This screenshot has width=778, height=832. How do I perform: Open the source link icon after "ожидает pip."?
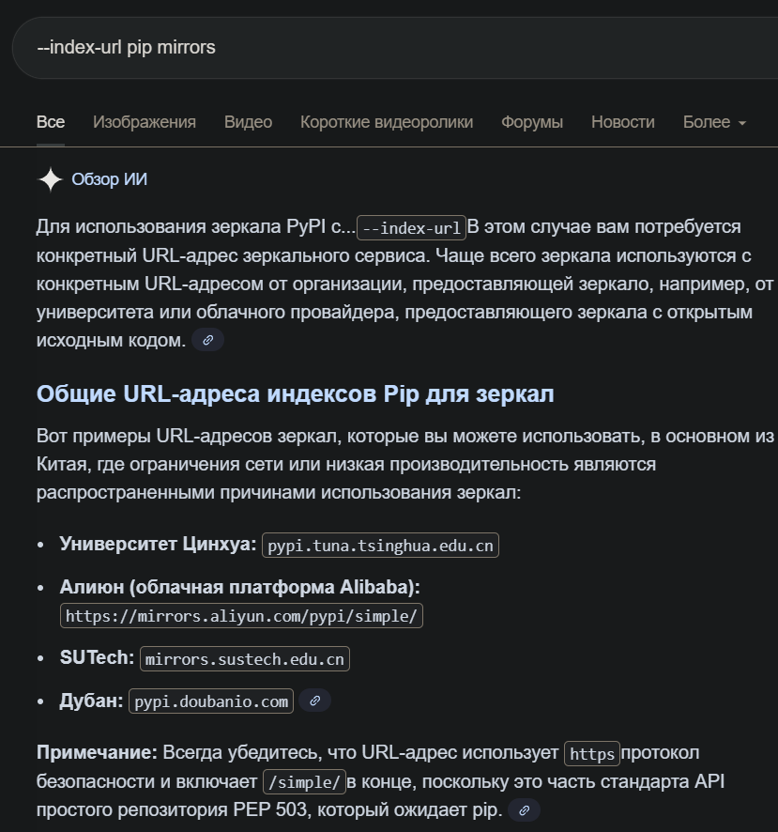coord(525,809)
